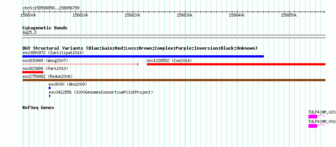Screen dimensions: 336x147
Task: Click the thin red nsv830849 loss line
Action: pyautogui.click(x=80, y=64)
